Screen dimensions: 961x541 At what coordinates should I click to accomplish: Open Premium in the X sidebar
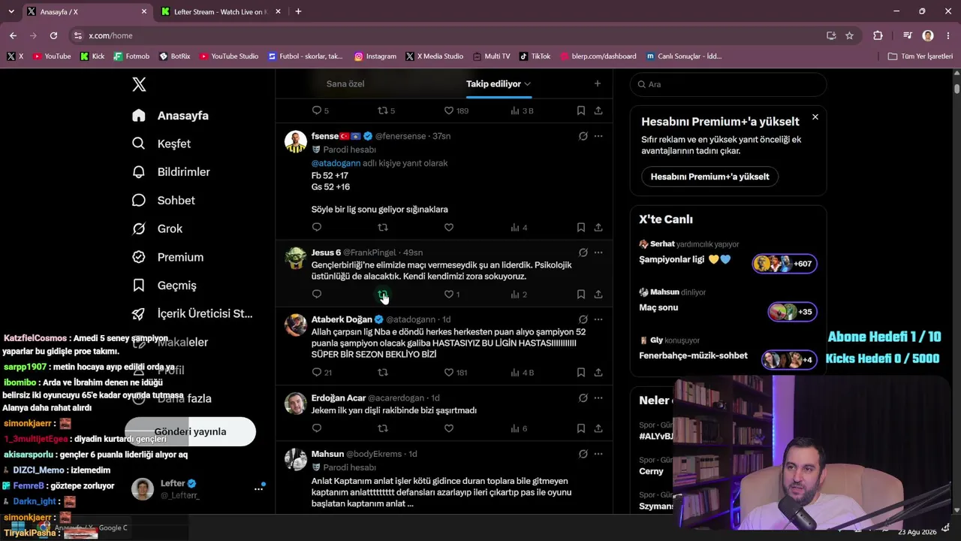[168, 257]
